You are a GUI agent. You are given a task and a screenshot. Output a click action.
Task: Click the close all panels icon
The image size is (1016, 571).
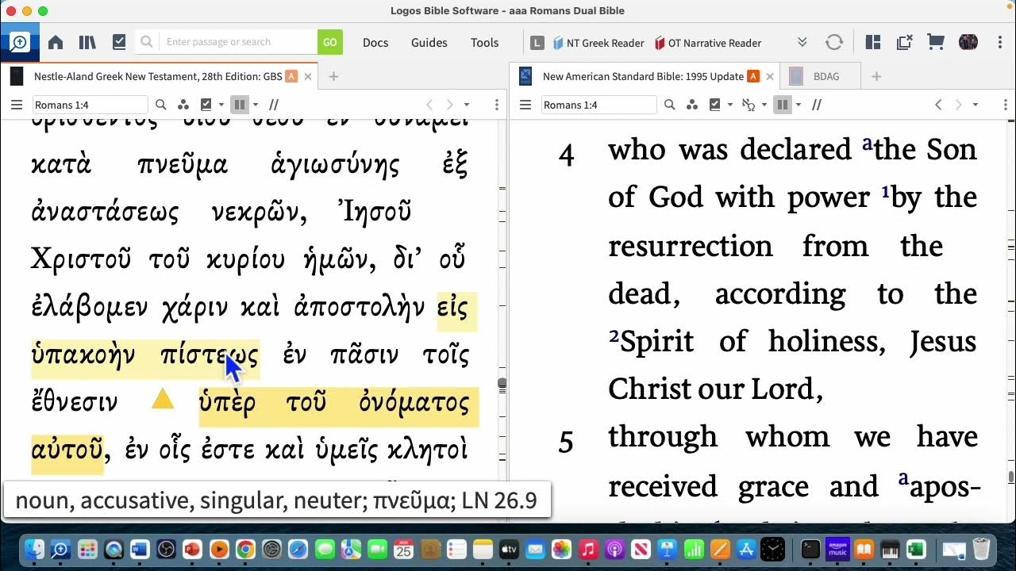[x=905, y=43]
